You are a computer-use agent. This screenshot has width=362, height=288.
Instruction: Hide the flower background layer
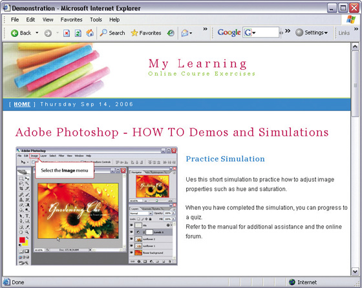coord(131,252)
